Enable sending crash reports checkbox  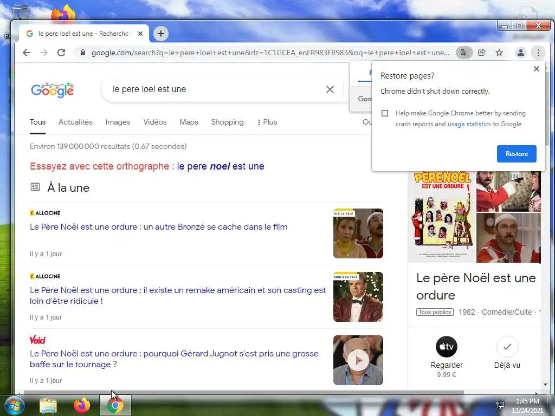[385, 113]
